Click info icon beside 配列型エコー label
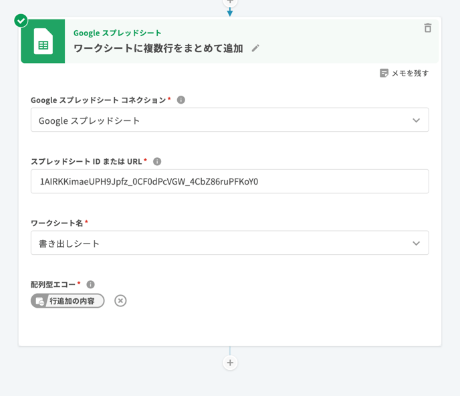This screenshot has width=460, height=396. tap(90, 284)
